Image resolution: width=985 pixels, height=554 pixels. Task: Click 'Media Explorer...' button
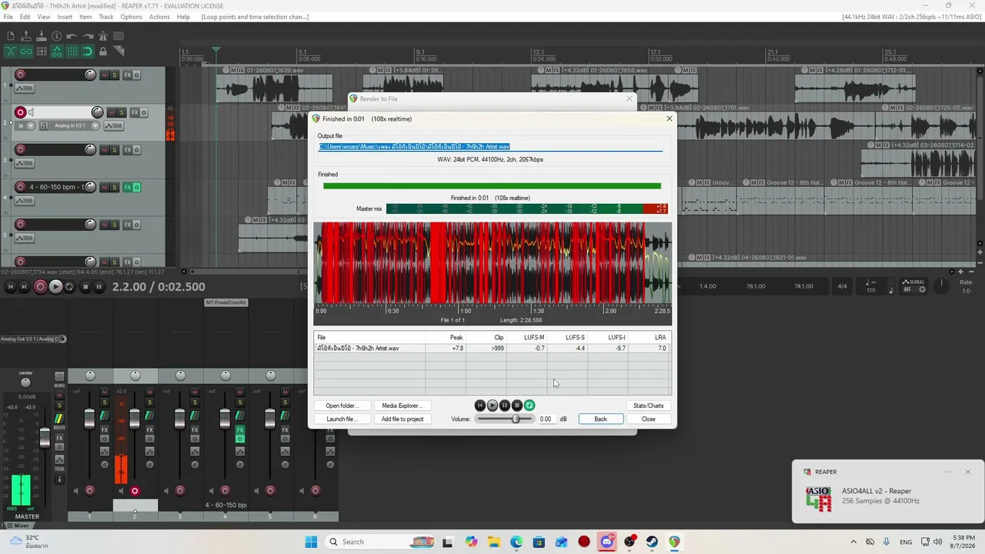tap(402, 405)
